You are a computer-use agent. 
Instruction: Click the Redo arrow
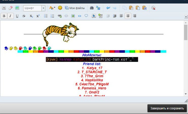coord(115,8)
